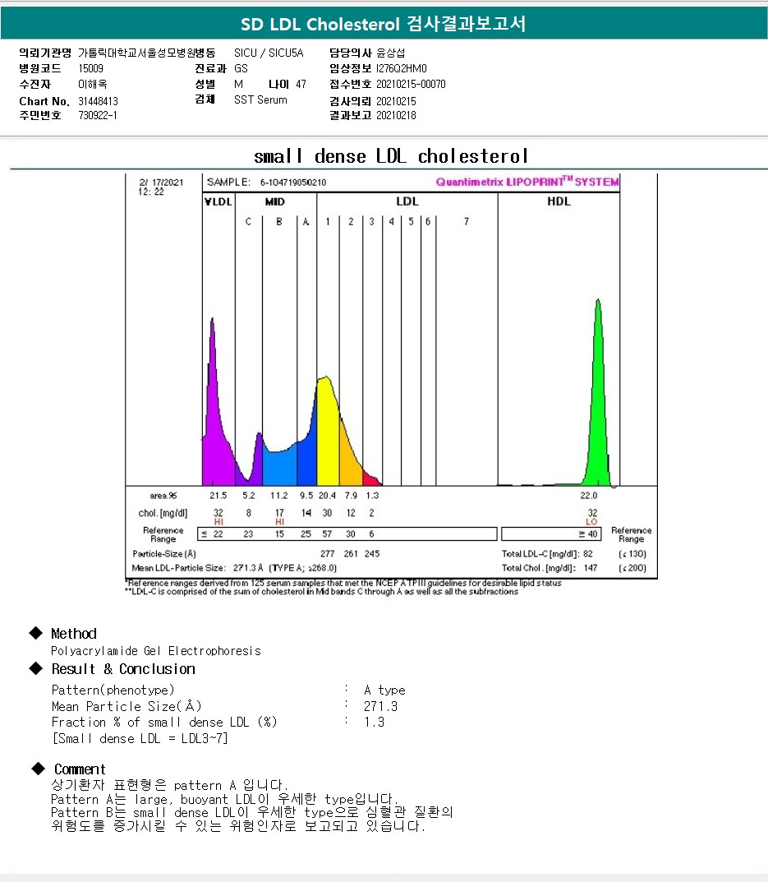768x882 pixels.
Task: Select the patient name '이해옥'
Action: click(x=93, y=85)
